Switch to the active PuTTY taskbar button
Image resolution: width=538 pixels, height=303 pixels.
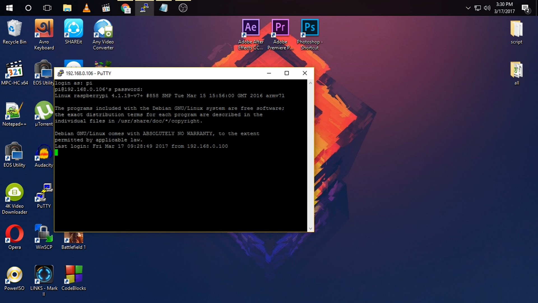(144, 8)
